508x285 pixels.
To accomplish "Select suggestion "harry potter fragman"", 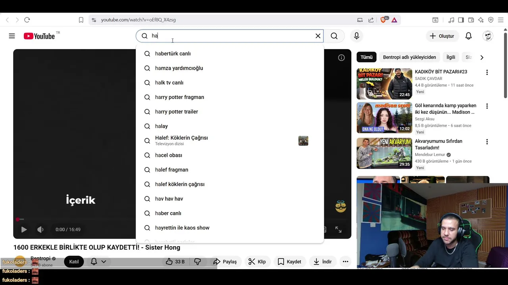I will [230, 97].
